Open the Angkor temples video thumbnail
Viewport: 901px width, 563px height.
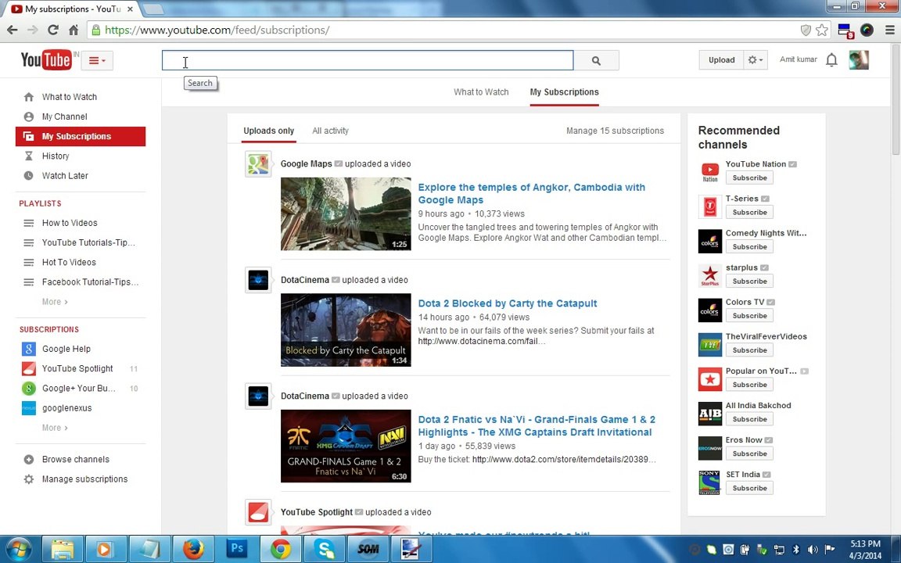pos(346,213)
